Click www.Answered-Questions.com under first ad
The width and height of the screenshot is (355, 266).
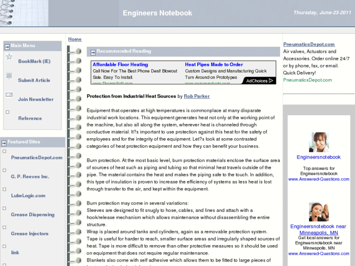[319, 179]
